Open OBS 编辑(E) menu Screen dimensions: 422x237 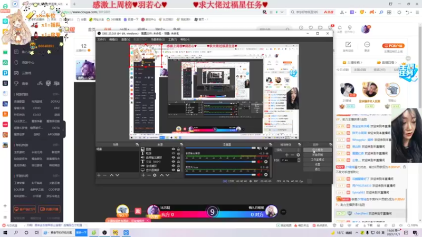[113, 39]
